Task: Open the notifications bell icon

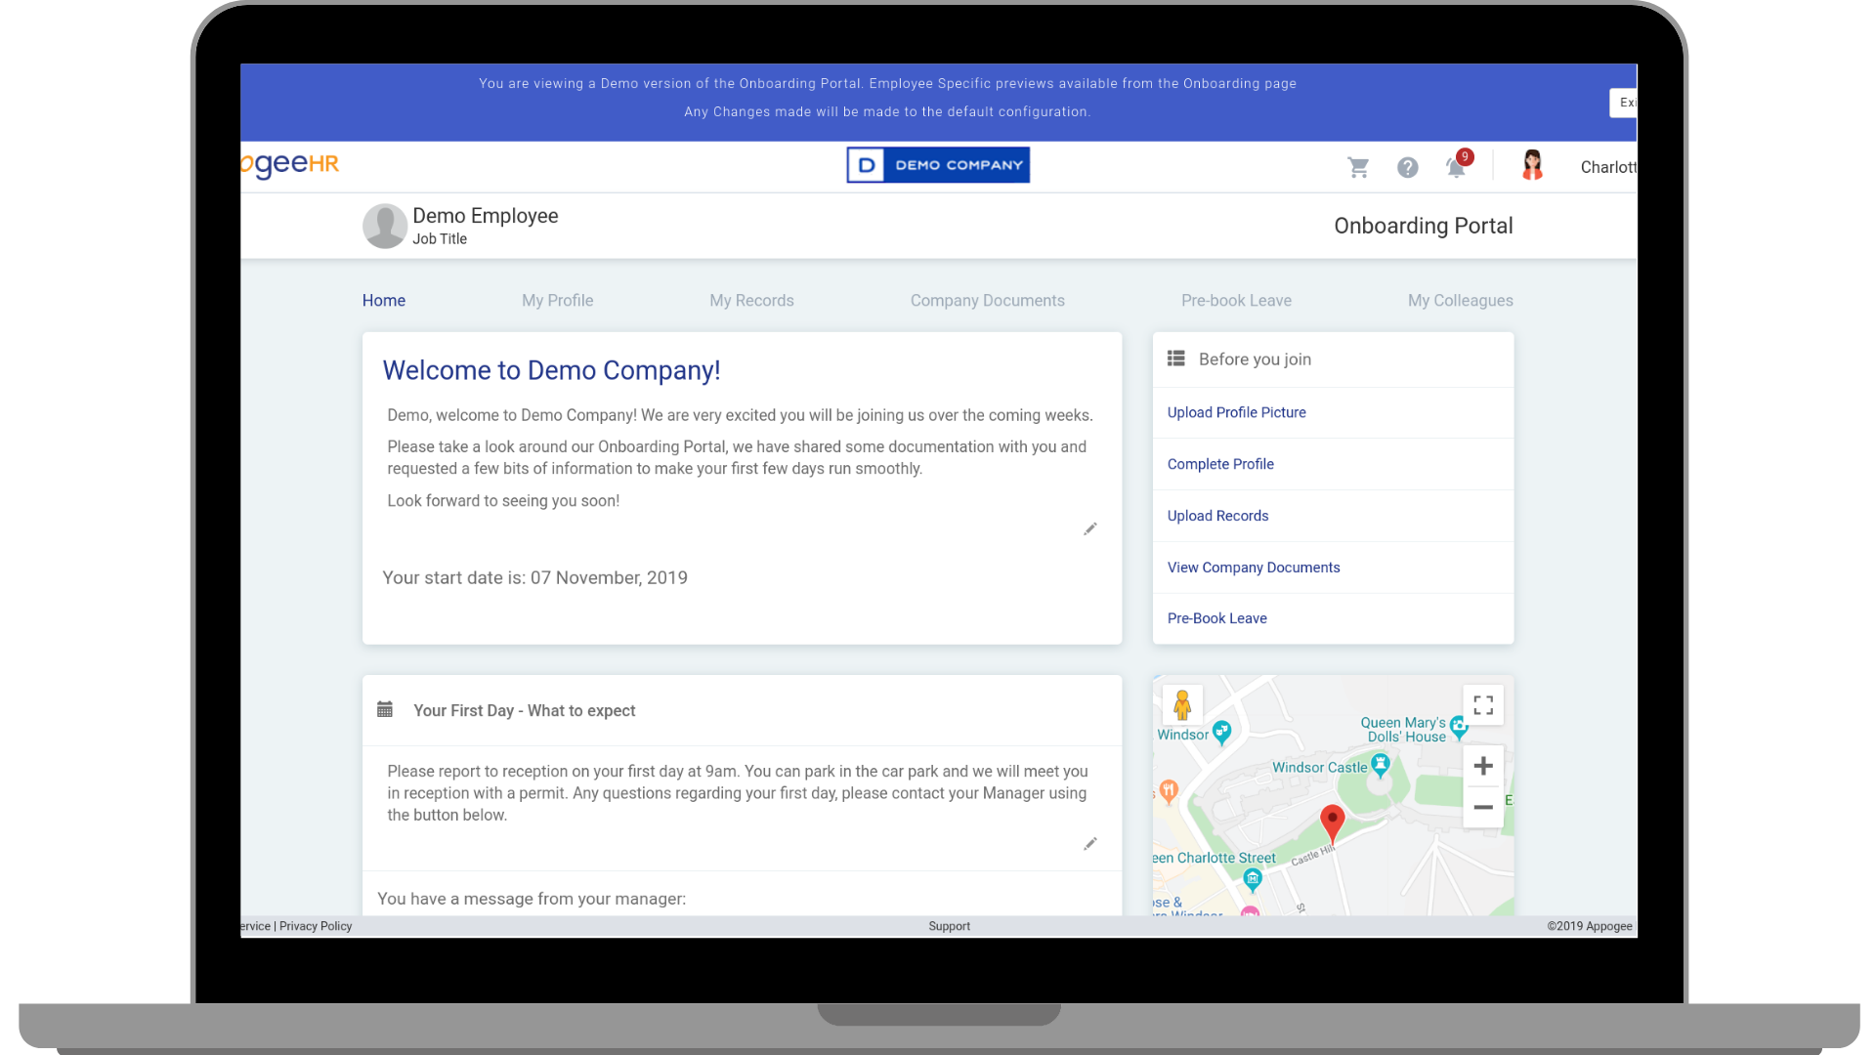Action: [x=1456, y=167]
